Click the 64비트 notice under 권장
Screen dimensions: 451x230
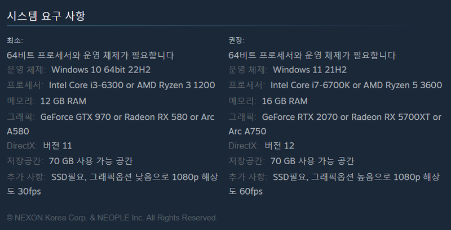pos(312,55)
